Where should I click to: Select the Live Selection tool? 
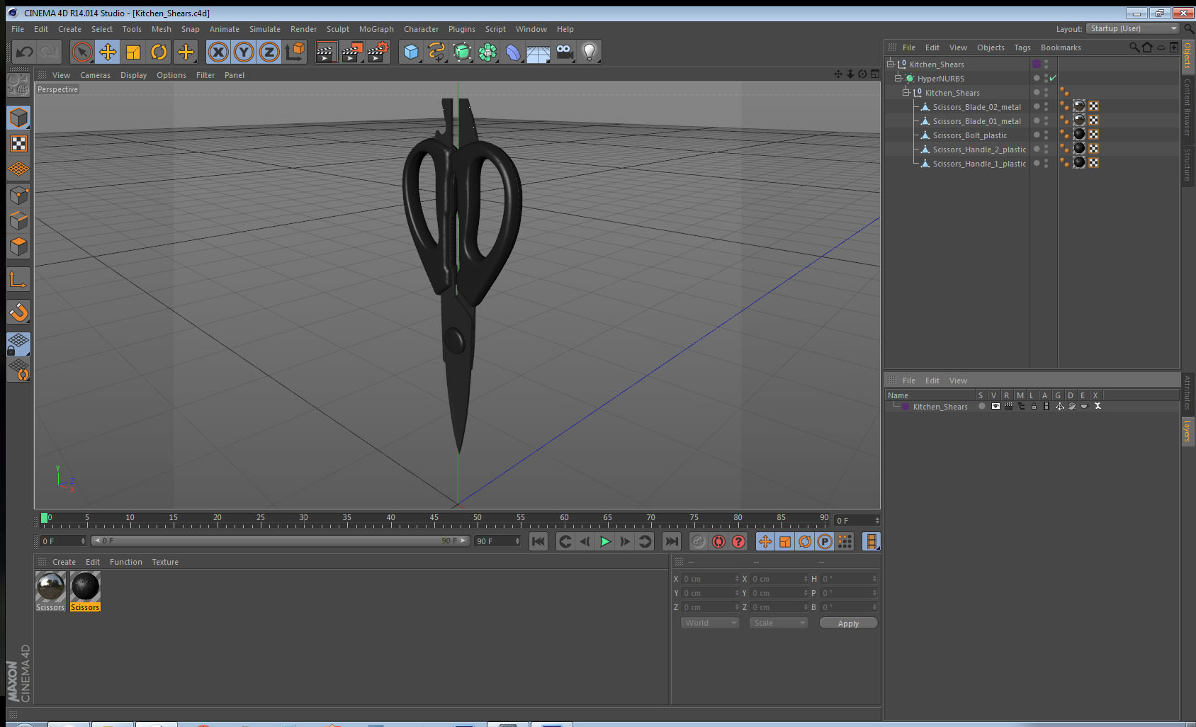pos(82,52)
